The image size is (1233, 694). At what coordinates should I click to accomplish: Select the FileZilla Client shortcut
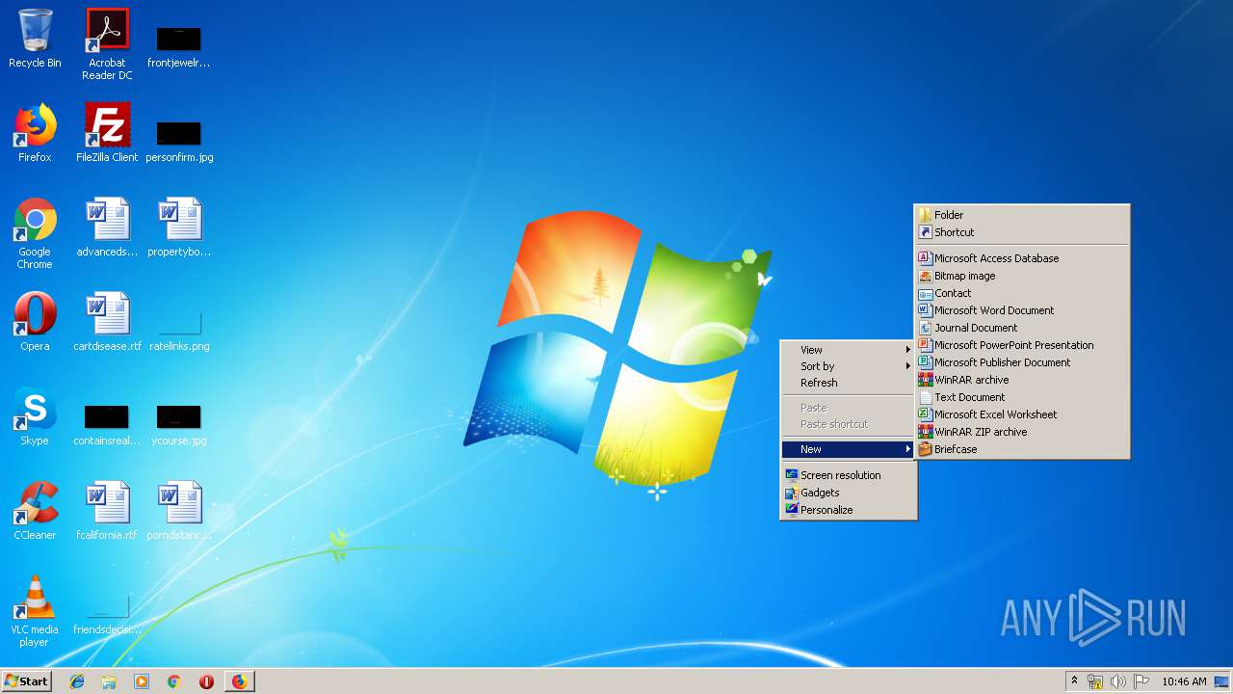[107, 133]
